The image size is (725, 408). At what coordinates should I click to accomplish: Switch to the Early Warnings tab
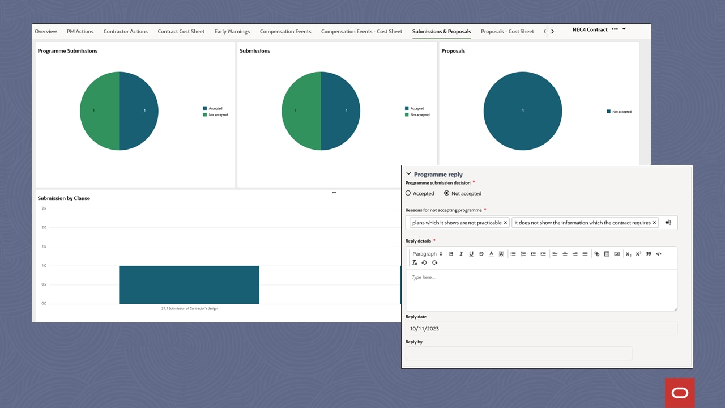click(232, 32)
